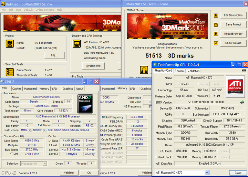Switch to Memory tab in front CPU-Z window
The width and height of the screenshot is (248, 177).
(44, 89)
